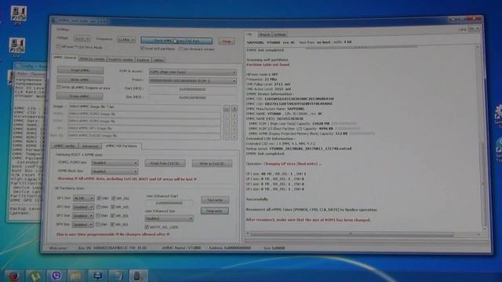Switch to the Read by vendor tab

point(120,60)
